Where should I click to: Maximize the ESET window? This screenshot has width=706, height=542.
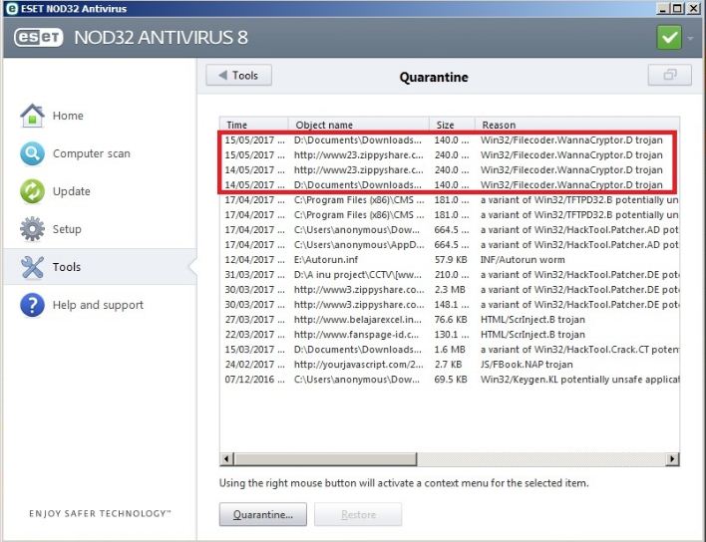(677, 8)
